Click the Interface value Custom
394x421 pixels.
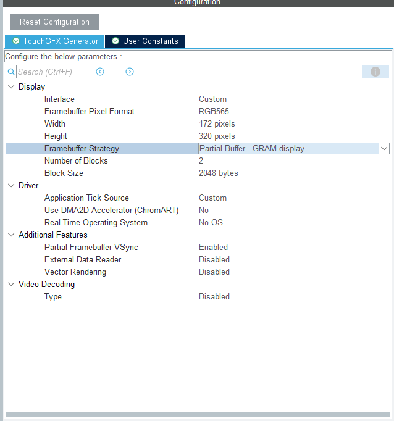[212, 99]
